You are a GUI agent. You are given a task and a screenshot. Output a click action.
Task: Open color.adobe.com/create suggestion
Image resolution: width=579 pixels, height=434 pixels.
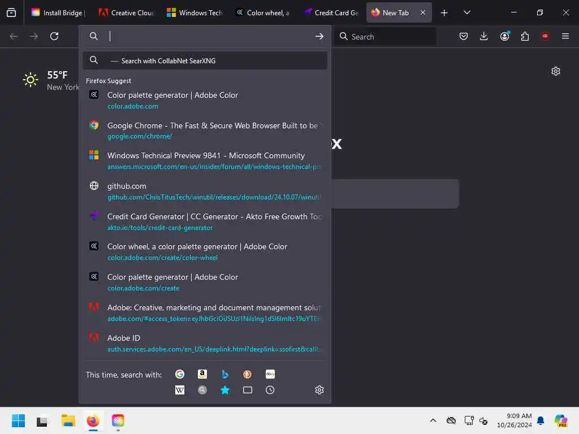[205, 283]
